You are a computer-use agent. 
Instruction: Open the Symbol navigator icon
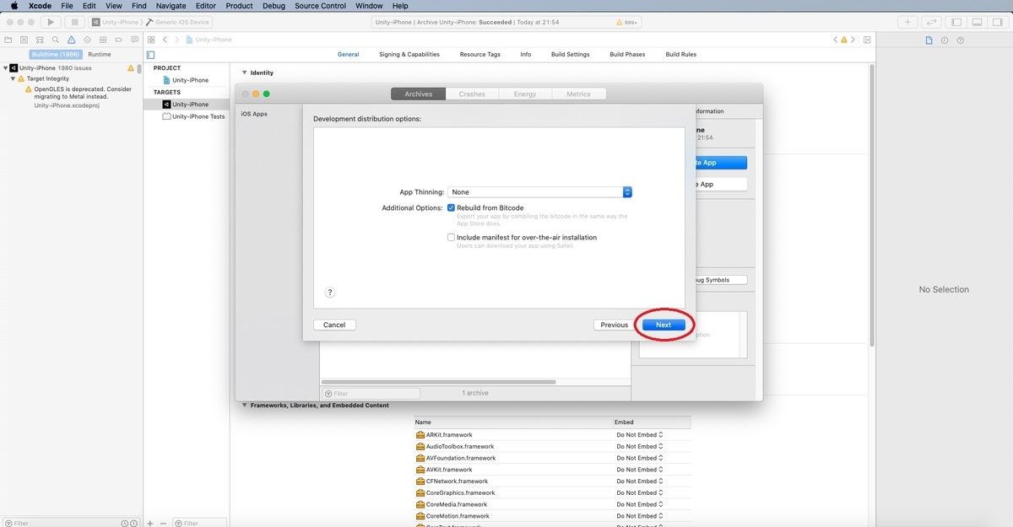pos(40,40)
